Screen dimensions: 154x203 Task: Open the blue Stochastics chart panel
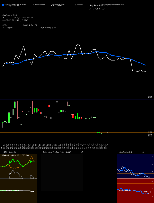coord(135,166)
